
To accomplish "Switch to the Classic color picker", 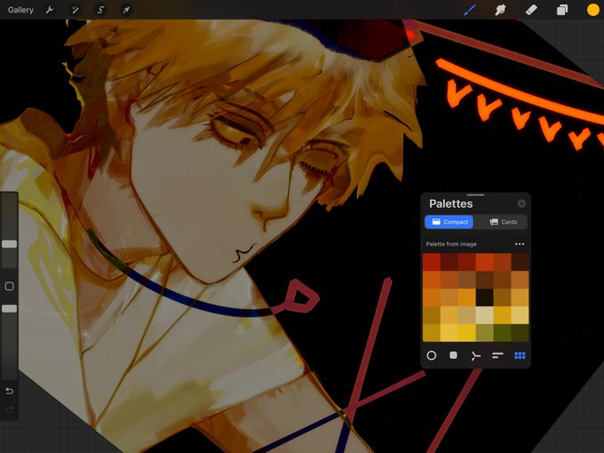I will pos(453,355).
